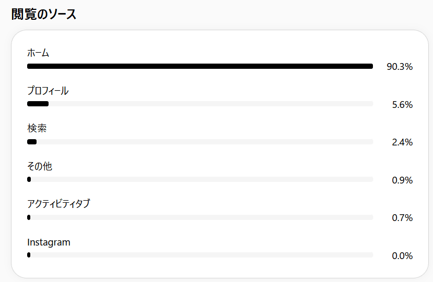Click the その他 progress bar

pos(200,179)
